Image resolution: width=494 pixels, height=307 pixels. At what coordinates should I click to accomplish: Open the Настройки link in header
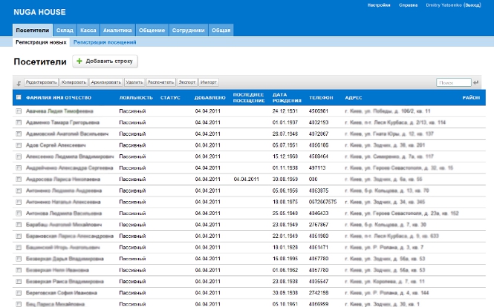pyautogui.click(x=378, y=5)
